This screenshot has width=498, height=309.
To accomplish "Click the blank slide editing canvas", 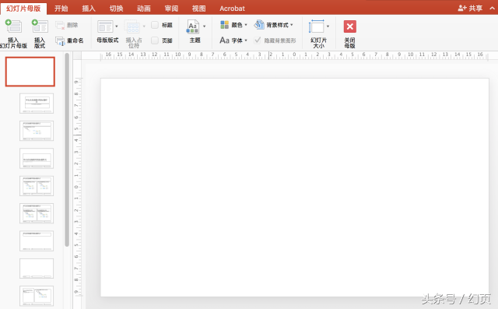I will (x=295, y=188).
